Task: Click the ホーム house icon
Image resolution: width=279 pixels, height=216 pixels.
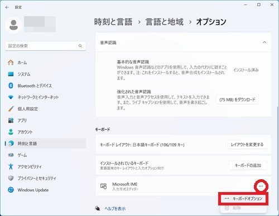Action: pos(11,62)
